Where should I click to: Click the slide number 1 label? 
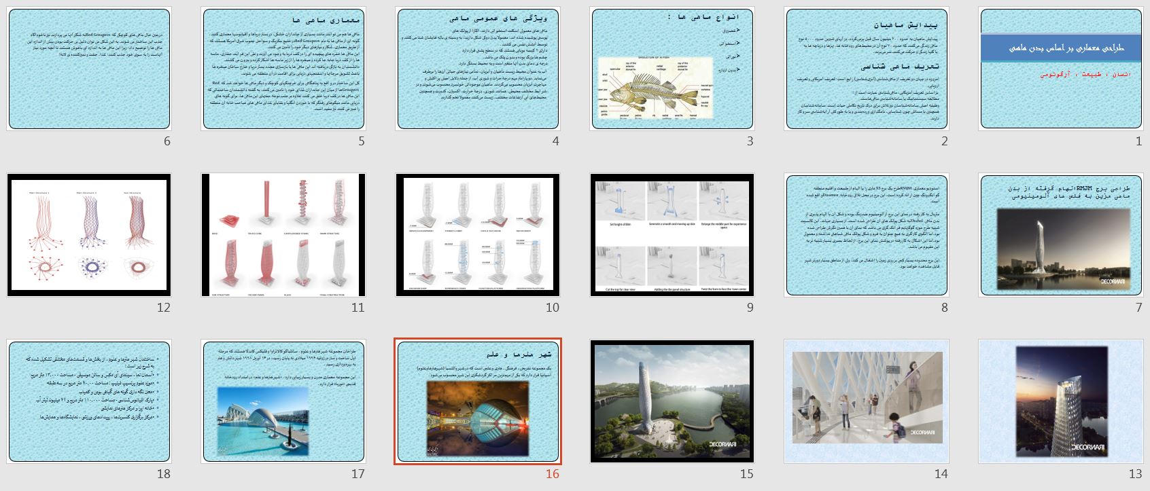[x=1138, y=141]
